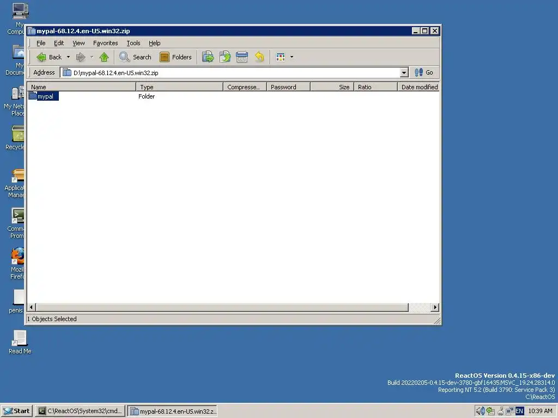Click the '1 Objects Selected' status text
This screenshot has height=418, width=558.
(x=52, y=319)
